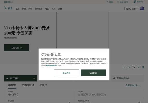
Task: Select the 预订航班 book flights tab
Action: pos(12,85)
